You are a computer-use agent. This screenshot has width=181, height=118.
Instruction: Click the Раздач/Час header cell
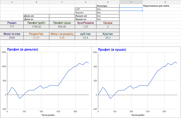click(36, 34)
